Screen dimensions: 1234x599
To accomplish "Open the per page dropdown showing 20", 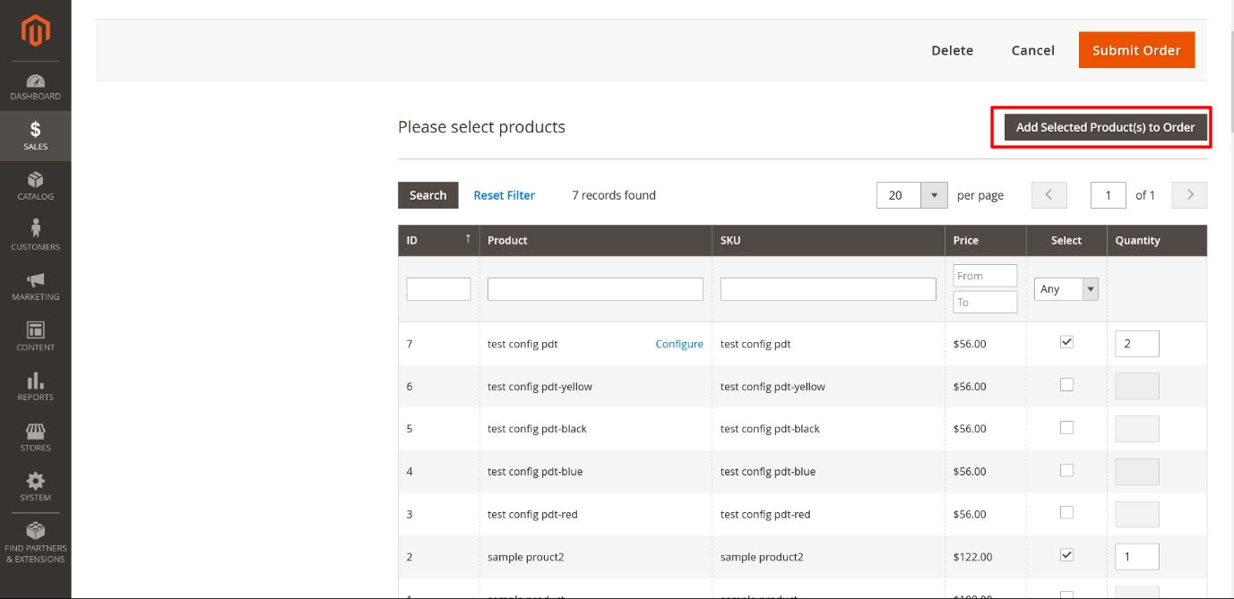I will [x=911, y=194].
